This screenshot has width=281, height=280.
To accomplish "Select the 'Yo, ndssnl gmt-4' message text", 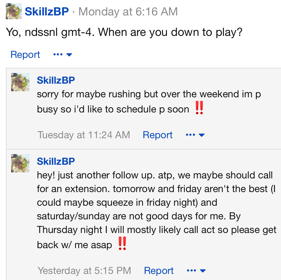I will [124, 32].
